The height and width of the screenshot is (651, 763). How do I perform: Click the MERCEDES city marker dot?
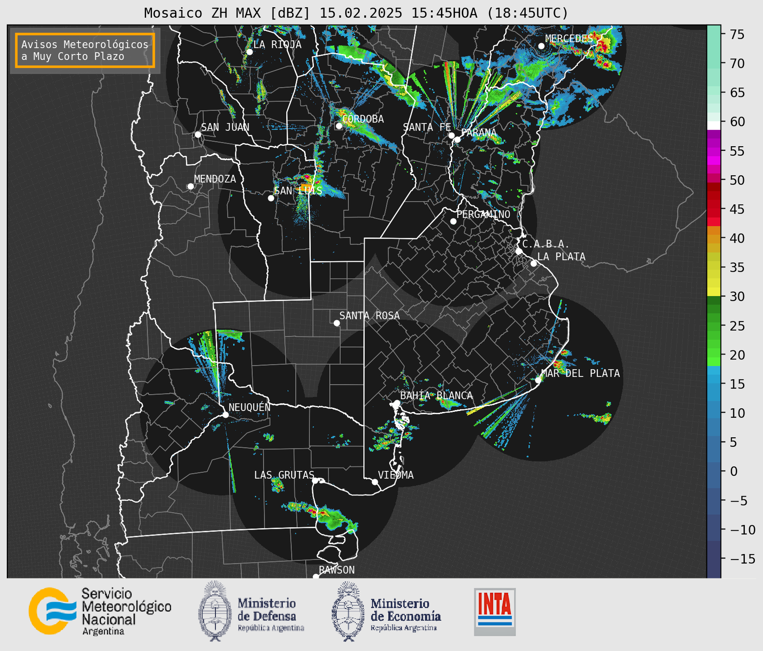541,46
